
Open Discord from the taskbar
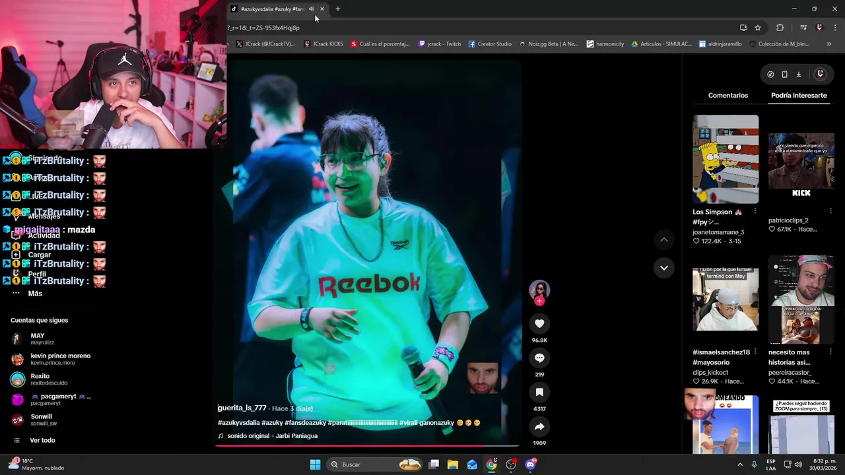pos(530,464)
